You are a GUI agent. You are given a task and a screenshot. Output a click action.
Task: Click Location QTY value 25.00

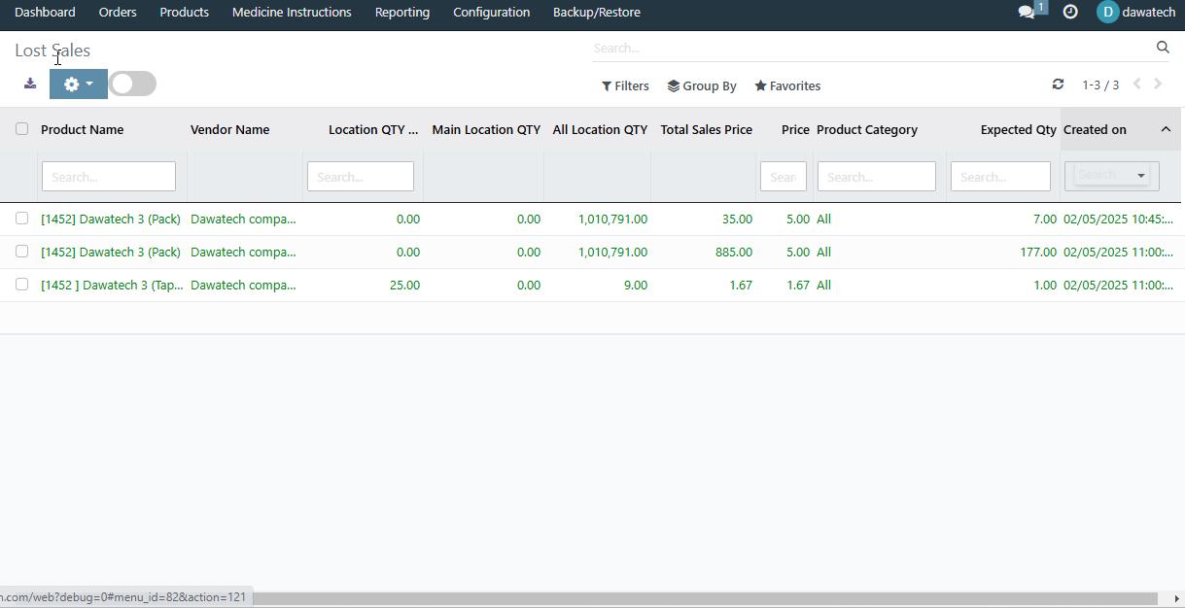pyautogui.click(x=404, y=285)
